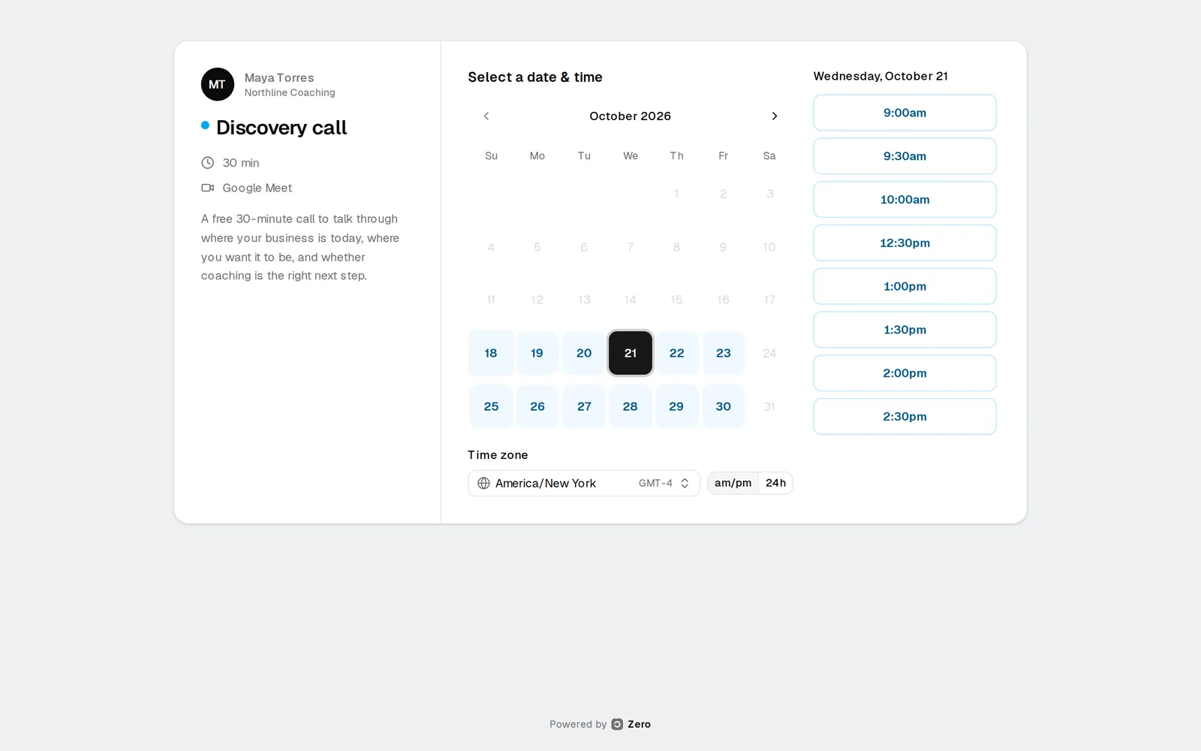
Task: Select October 23 on the calendar
Action: pyautogui.click(x=723, y=353)
